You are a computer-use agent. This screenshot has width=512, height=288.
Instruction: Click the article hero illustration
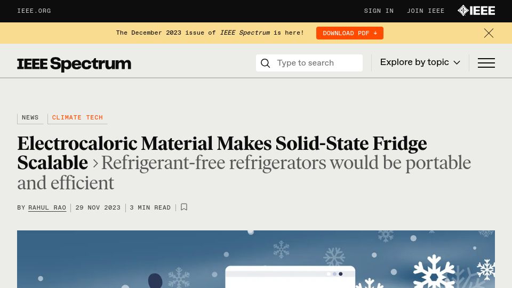(x=256, y=259)
